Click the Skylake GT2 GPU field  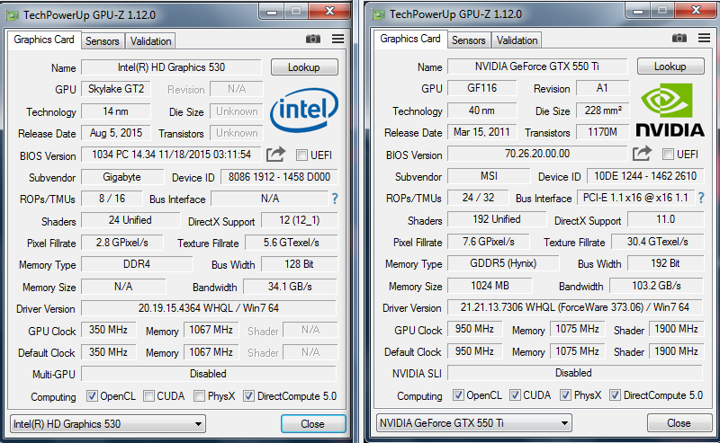click(116, 89)
